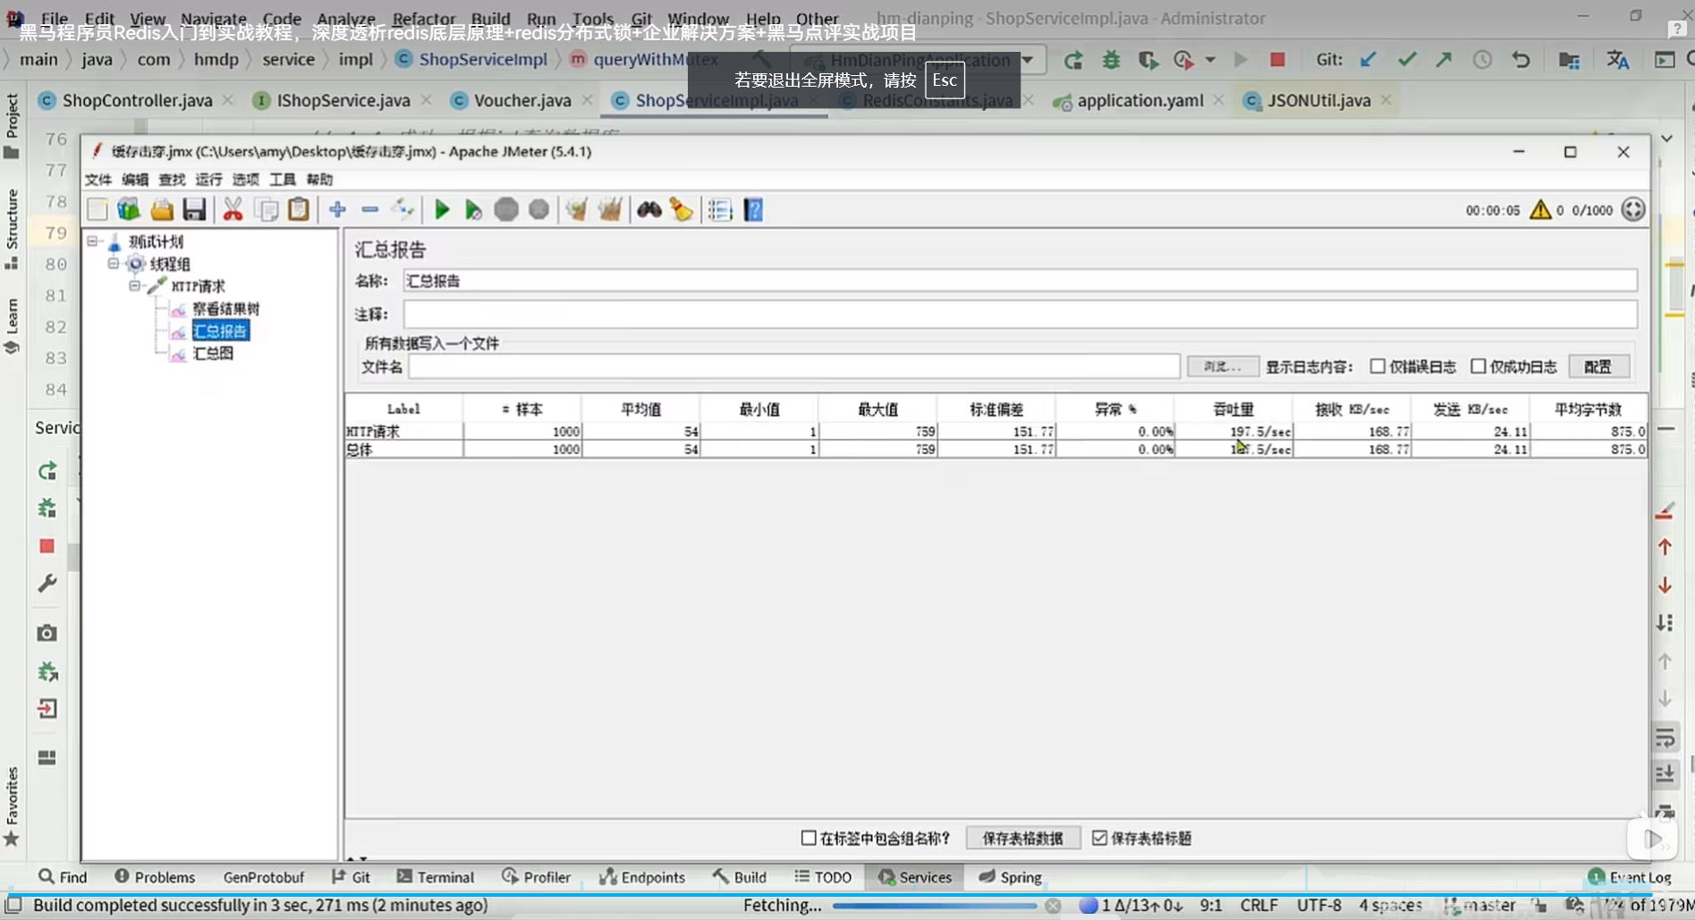Click the 文件名 filename input field
This screenshot has height=920, width=1695.
794,367
